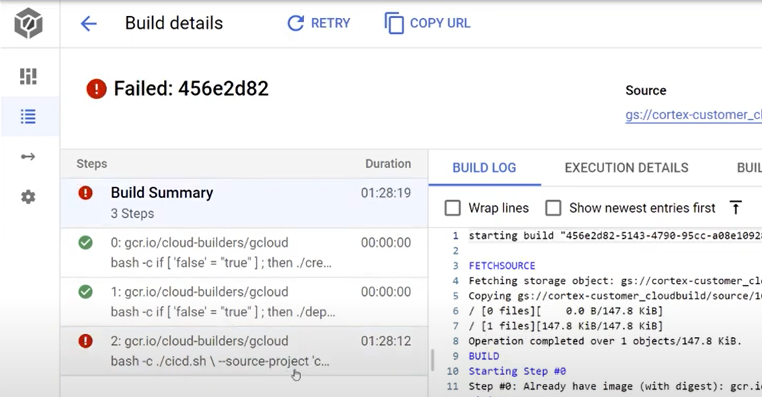The height and width of the screenshot is (397, 762).
Task: Open the Settings gear sidebar icon
Action: [x=28, y=197]
